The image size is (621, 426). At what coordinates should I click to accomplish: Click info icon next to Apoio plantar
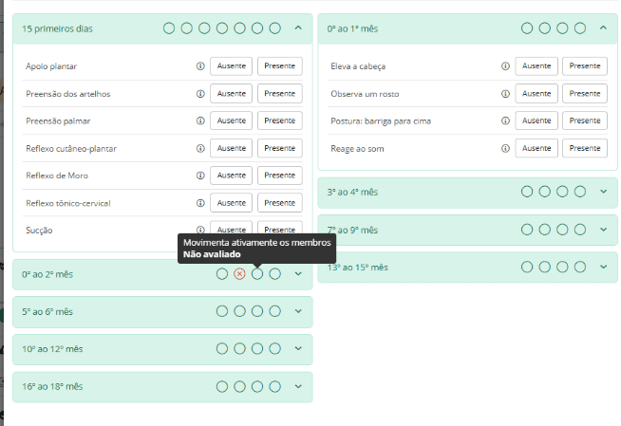pyautogui.click(x=200, y=66)
